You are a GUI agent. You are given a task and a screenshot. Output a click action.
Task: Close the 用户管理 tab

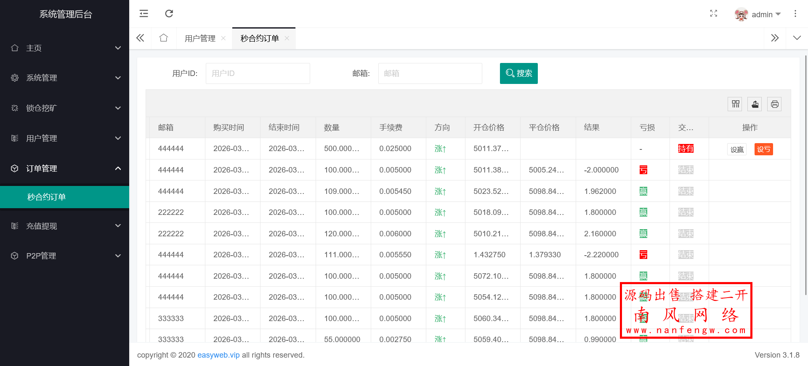[x=223, y=38]
